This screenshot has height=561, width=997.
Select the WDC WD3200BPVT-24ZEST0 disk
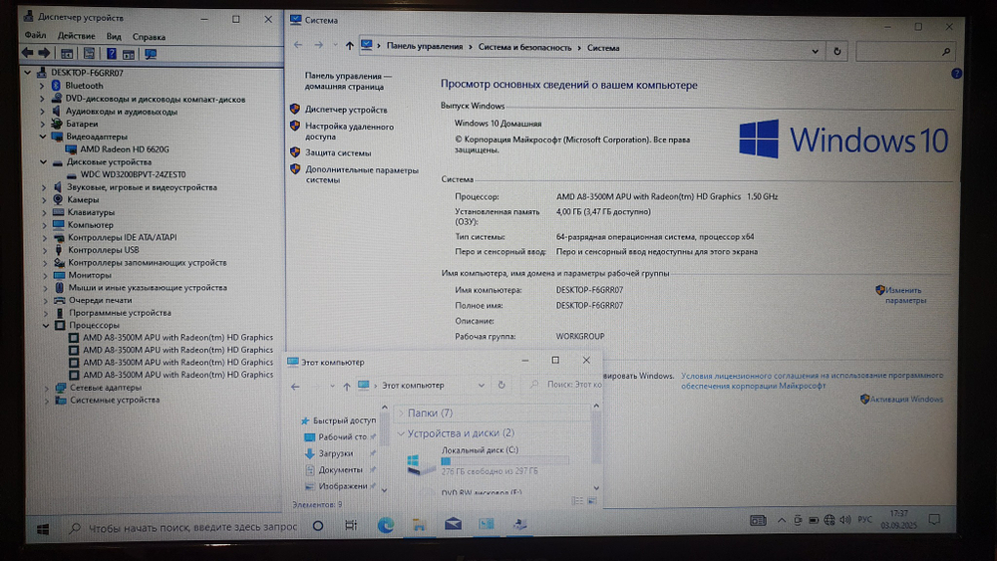(133, 174)
